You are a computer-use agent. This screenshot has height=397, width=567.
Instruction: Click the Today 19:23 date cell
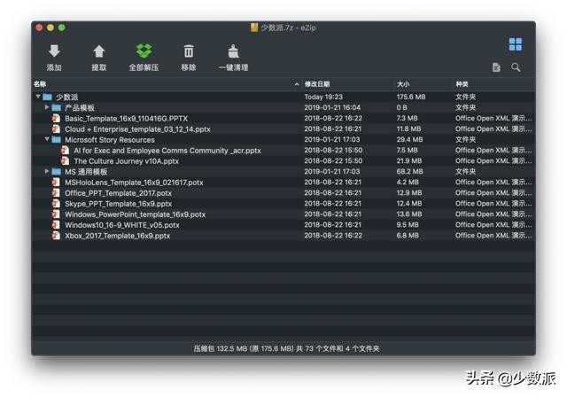(x=323, y=97)
